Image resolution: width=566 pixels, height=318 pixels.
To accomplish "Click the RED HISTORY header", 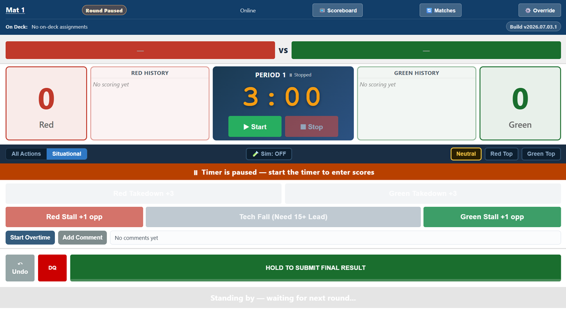I will pos(150,73).
